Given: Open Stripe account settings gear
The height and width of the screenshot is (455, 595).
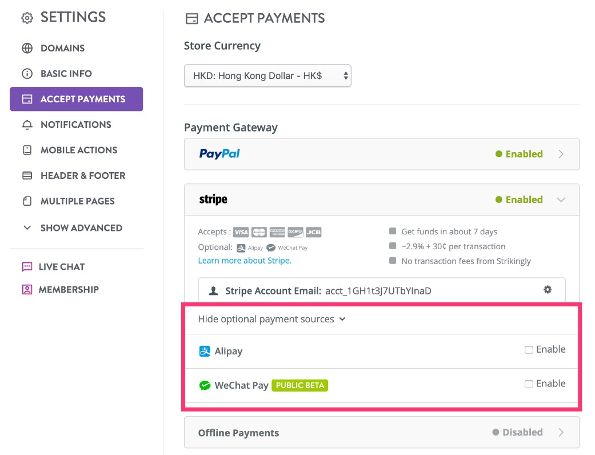Looking at the screenshot, I should click(x=547, y=290).
